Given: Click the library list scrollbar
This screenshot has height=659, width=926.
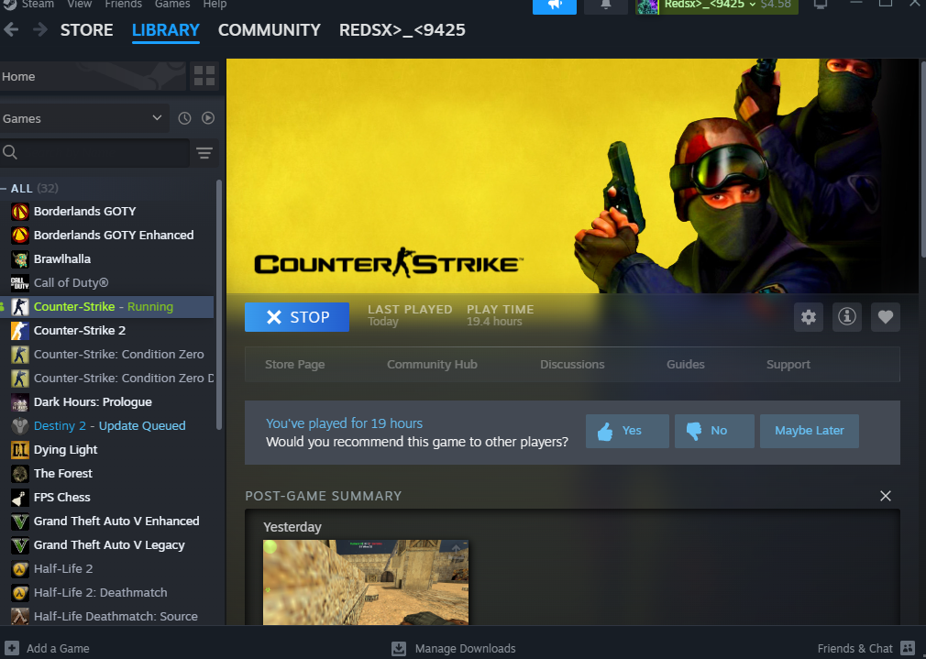Looking at the screenshot, I should point(218,302).
